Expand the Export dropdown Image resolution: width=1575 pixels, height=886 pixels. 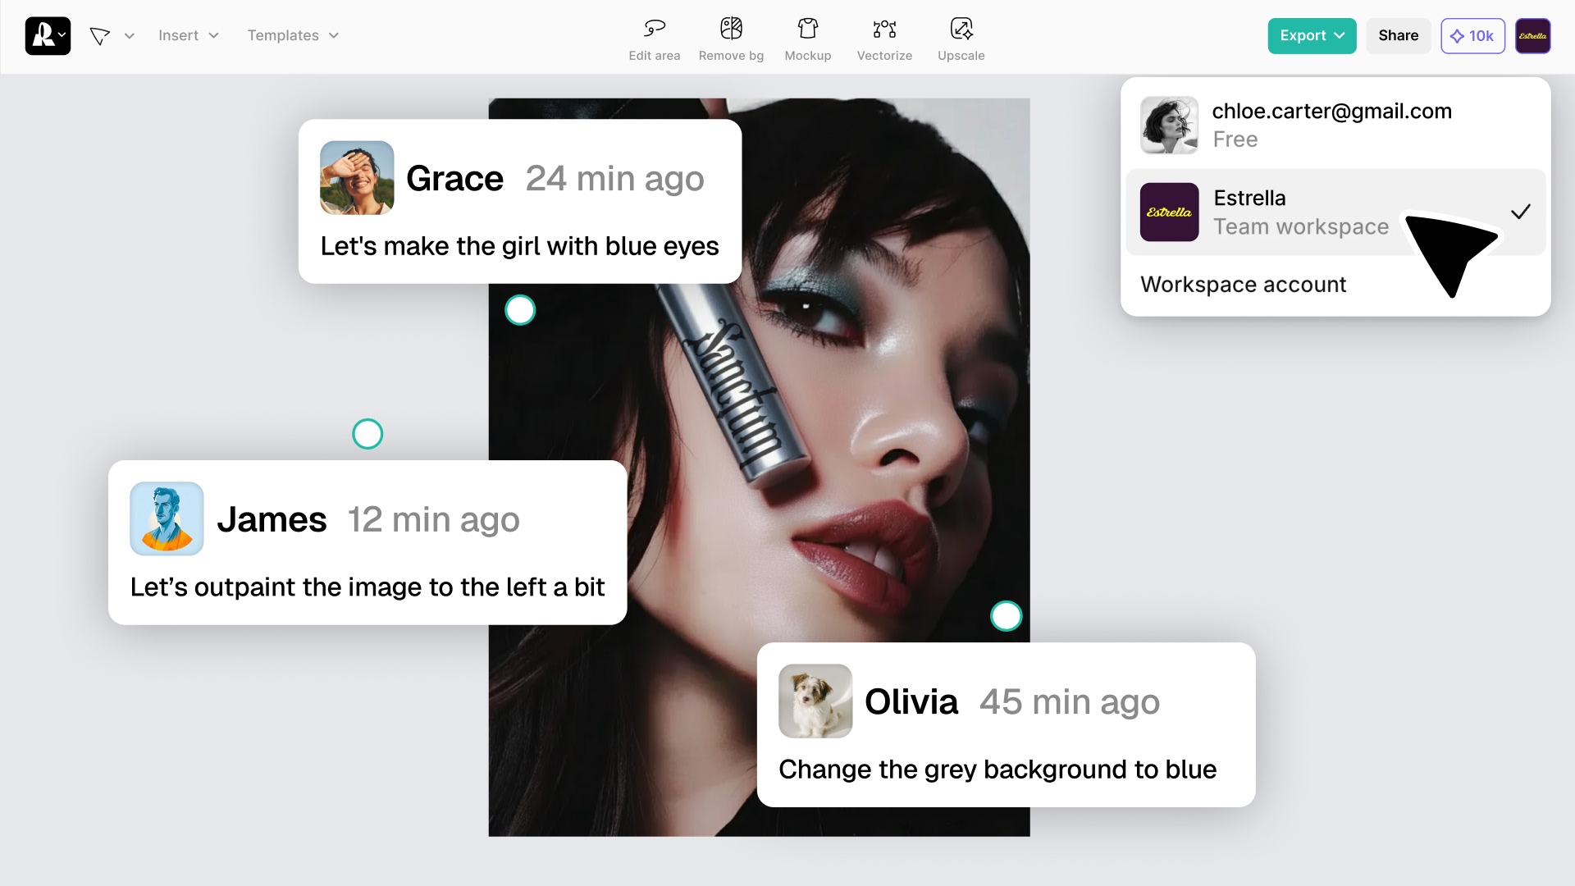pyautogui.click(x=1311, y=36)
